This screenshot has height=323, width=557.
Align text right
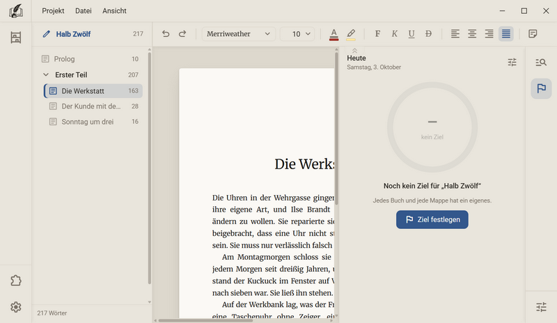coord(489,33)
